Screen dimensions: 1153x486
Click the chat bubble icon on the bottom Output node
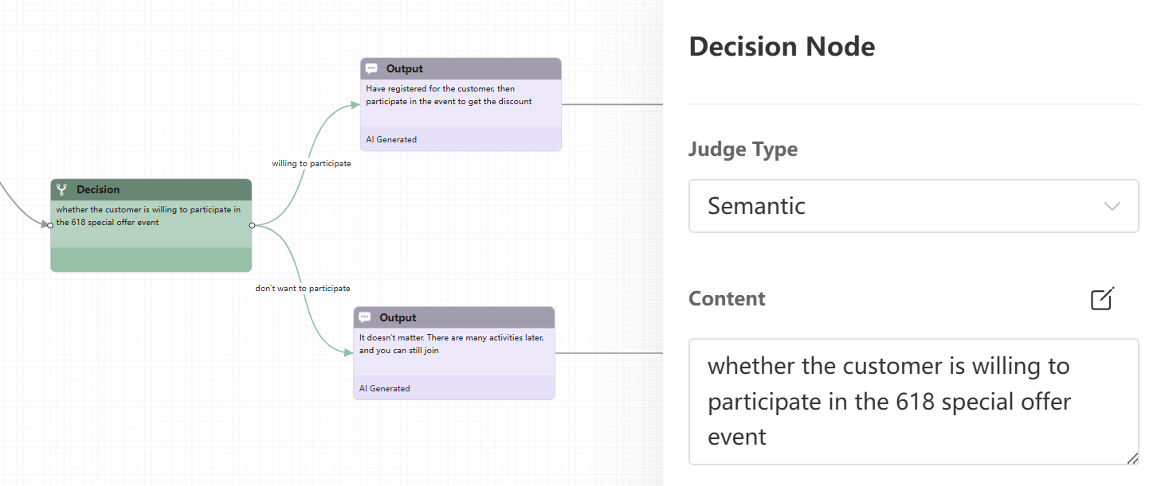click(365, 317)
